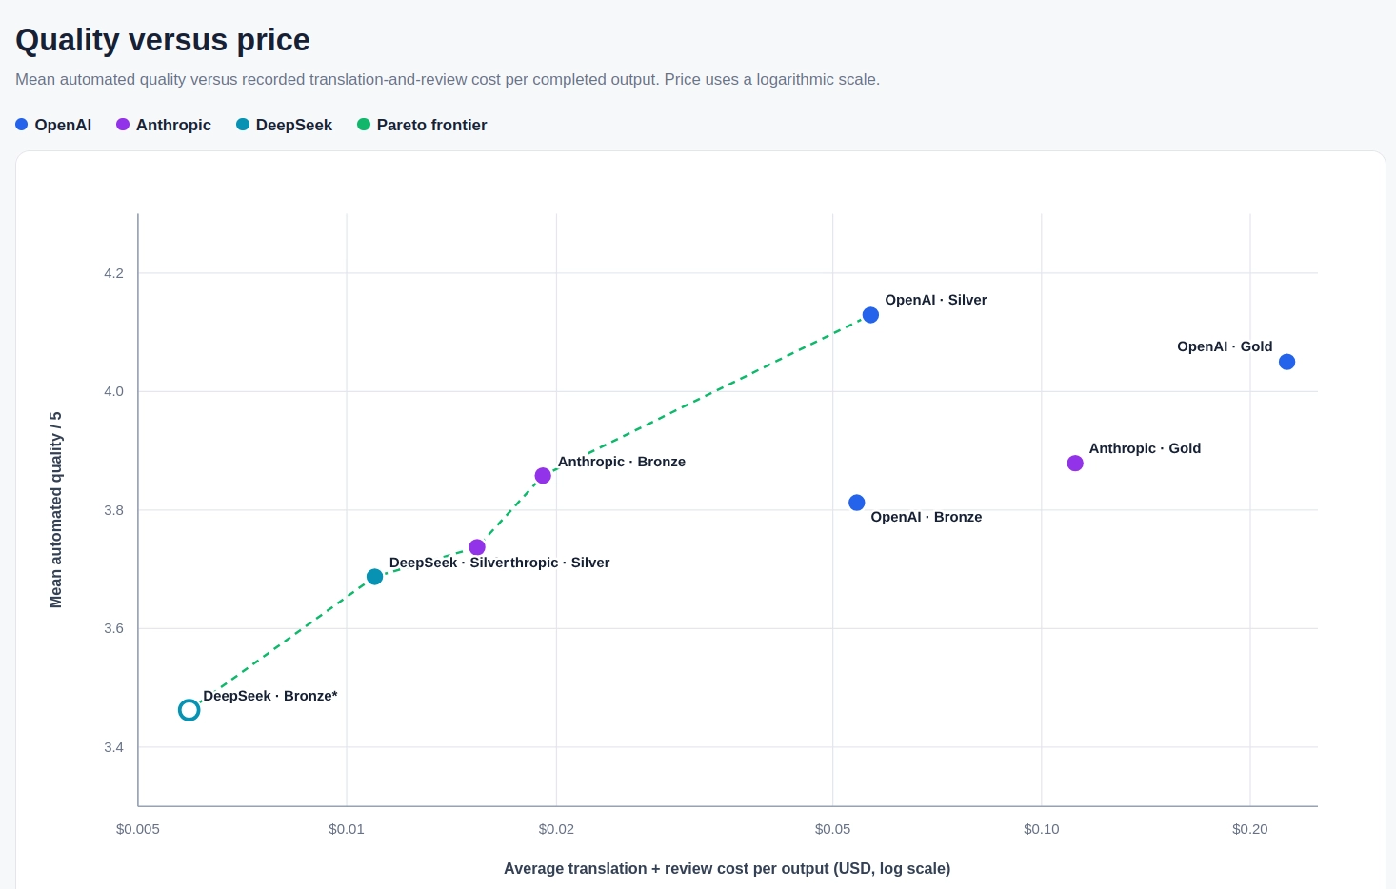Click the Anthropic Gold data point
The height and width of the screenshot is (889, 1396).
tap(1075, 464)
